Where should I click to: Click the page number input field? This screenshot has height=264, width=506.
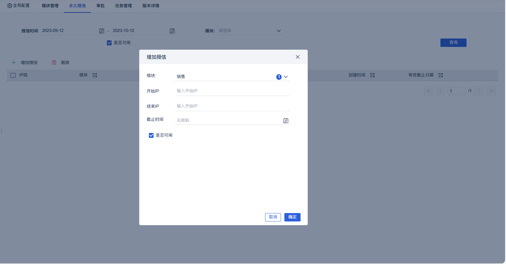(x=456, y=91)
